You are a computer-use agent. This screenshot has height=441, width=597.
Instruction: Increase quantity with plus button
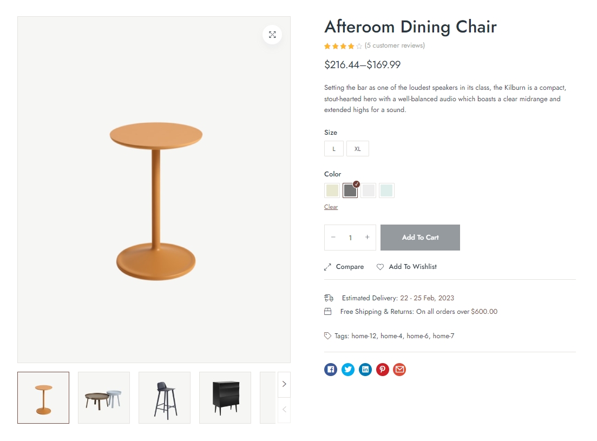point(367,238)
